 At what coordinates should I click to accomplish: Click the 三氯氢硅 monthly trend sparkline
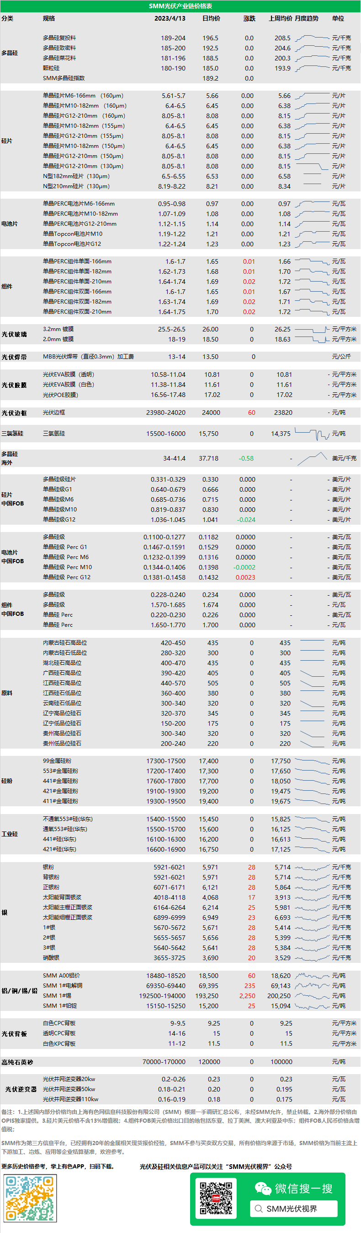point(312,434)
